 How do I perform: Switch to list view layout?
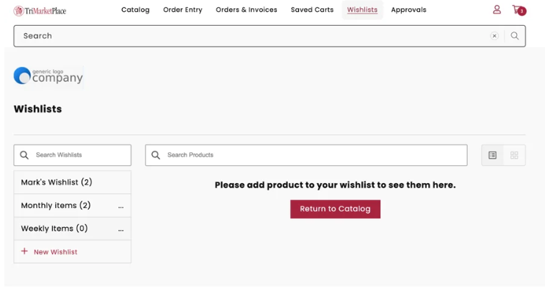[x=493, y=155]
